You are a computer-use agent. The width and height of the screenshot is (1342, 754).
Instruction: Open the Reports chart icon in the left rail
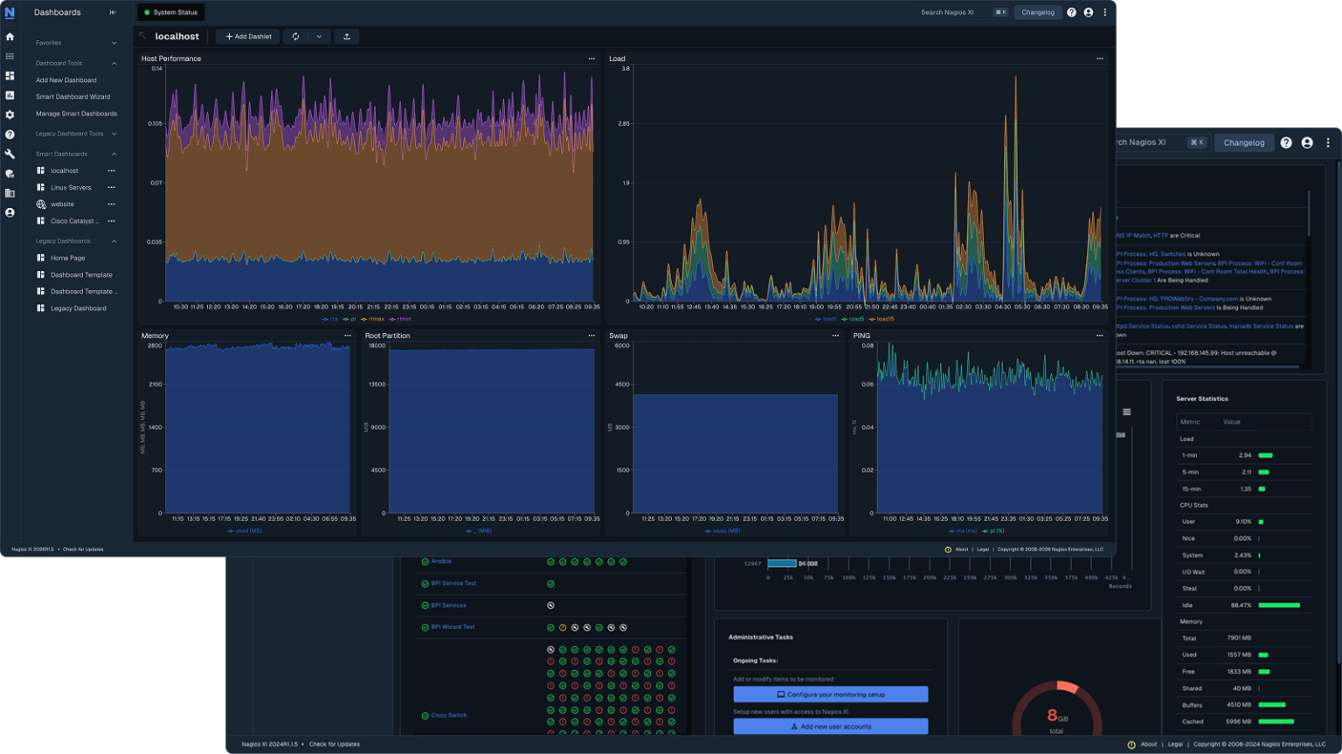tap(10, 95)
